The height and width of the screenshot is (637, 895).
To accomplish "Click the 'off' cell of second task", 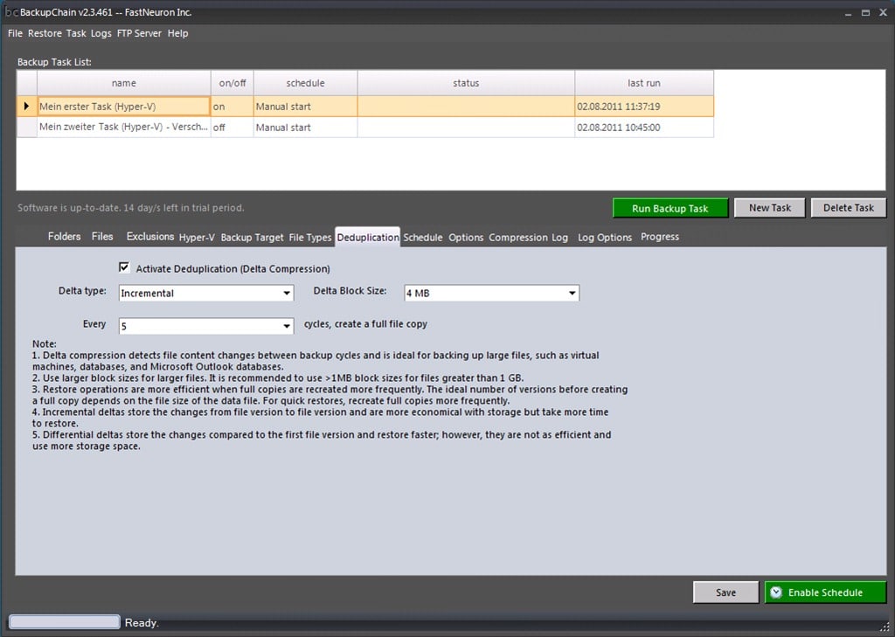I will click(232, 128).
